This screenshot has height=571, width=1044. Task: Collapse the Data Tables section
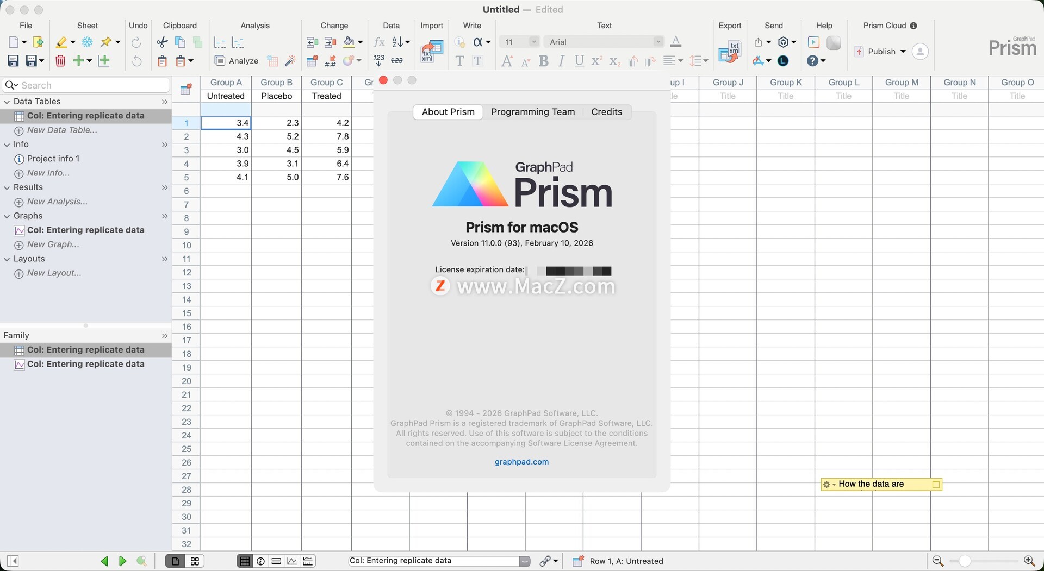point(7,102)
